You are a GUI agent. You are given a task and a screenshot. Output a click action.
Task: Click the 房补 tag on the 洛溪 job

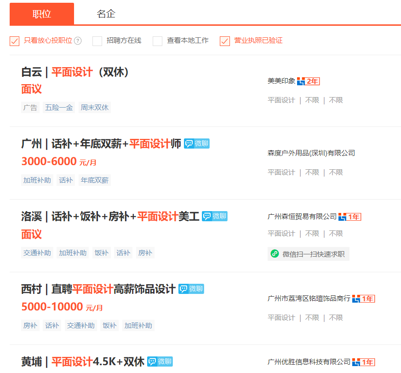point(145,253)
